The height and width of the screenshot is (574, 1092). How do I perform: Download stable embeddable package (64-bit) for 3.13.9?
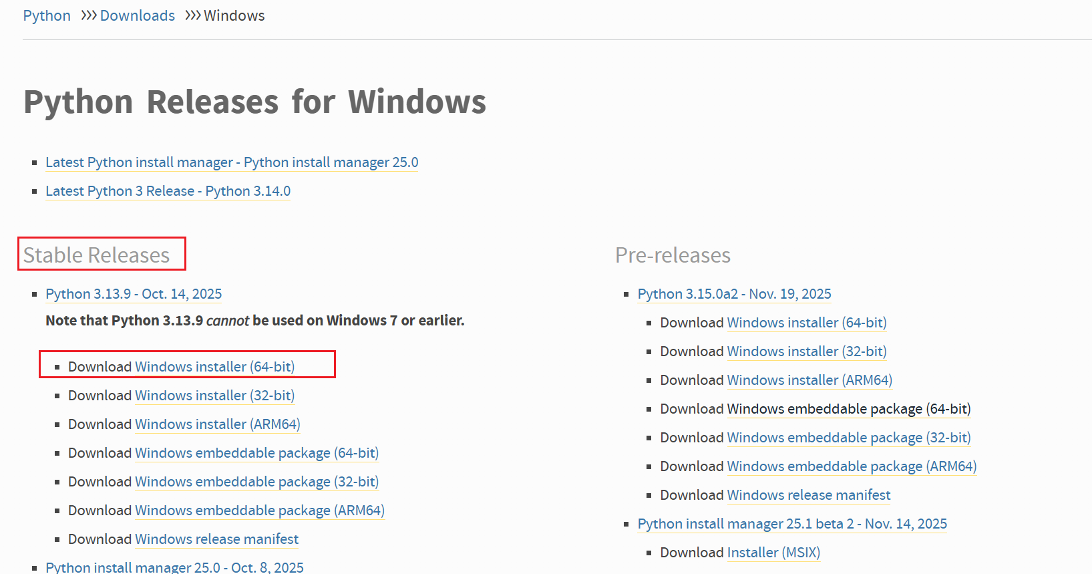click(256, 453)
